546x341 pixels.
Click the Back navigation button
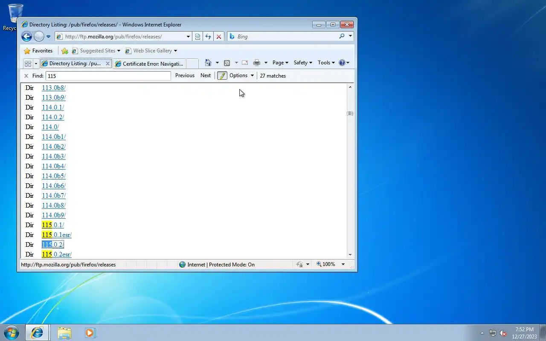point(26,37)
